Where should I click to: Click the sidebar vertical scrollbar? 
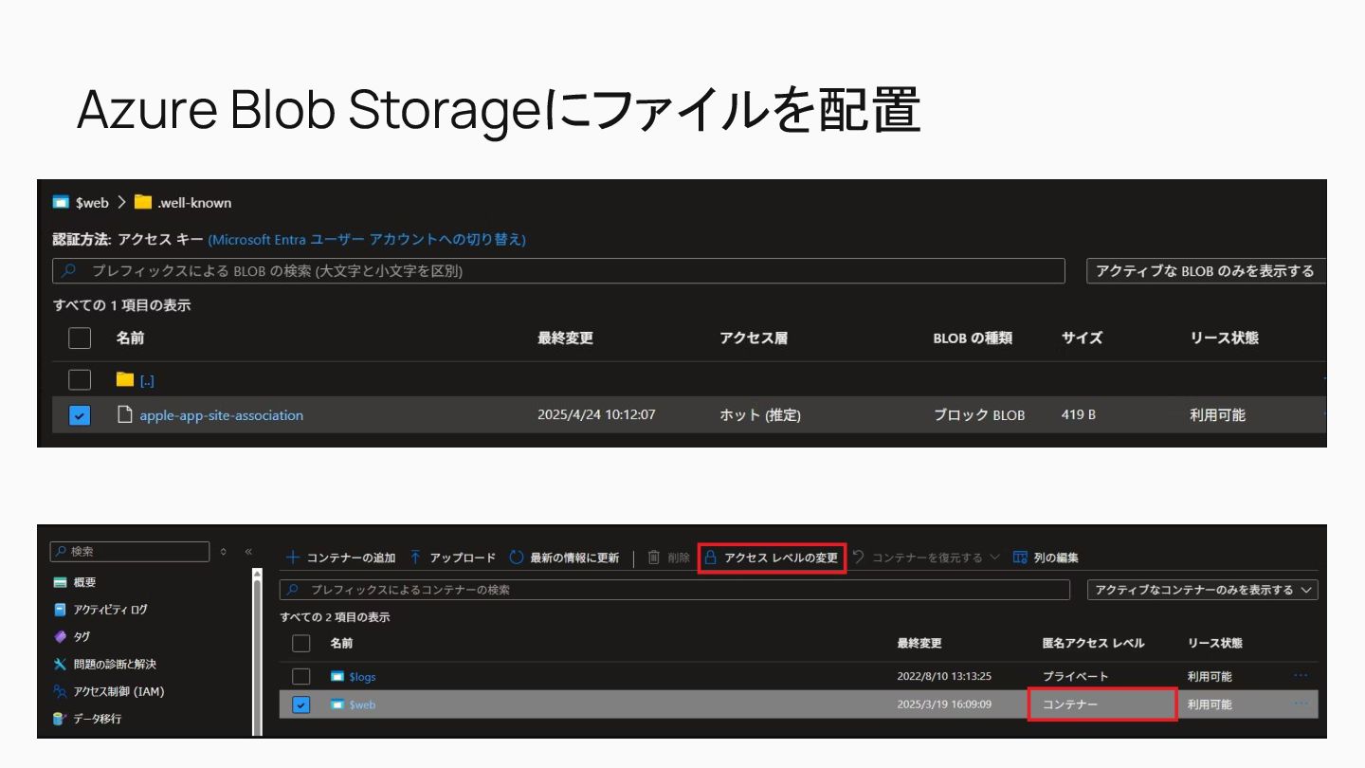(257, 652)
